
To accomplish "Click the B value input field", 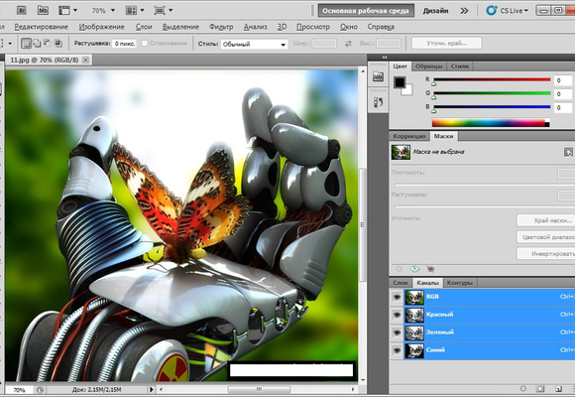I will click(563, 108).
